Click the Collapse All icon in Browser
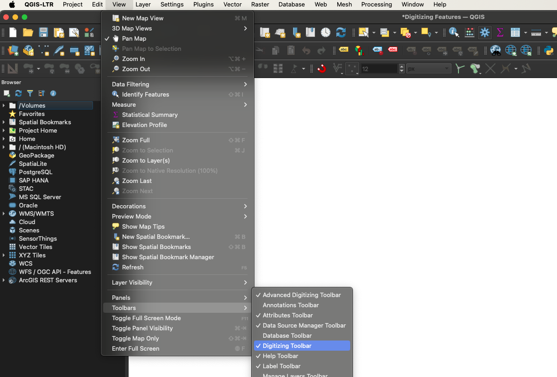This screenshot has width=557, height=377. point(42,93)
